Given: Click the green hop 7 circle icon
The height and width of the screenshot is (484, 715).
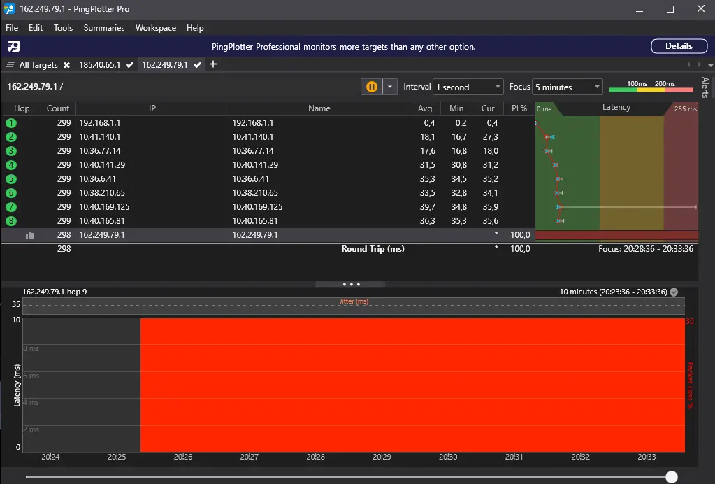Looking at the screenshot, I should (x=11, y=206).
